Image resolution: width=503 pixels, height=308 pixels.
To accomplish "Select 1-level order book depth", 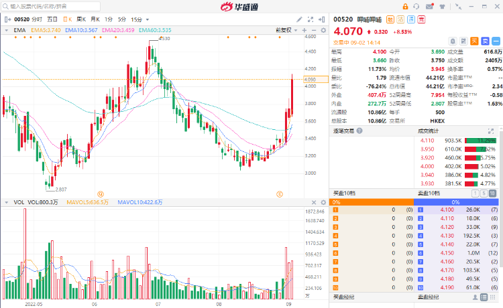I will tap(475, 194).
